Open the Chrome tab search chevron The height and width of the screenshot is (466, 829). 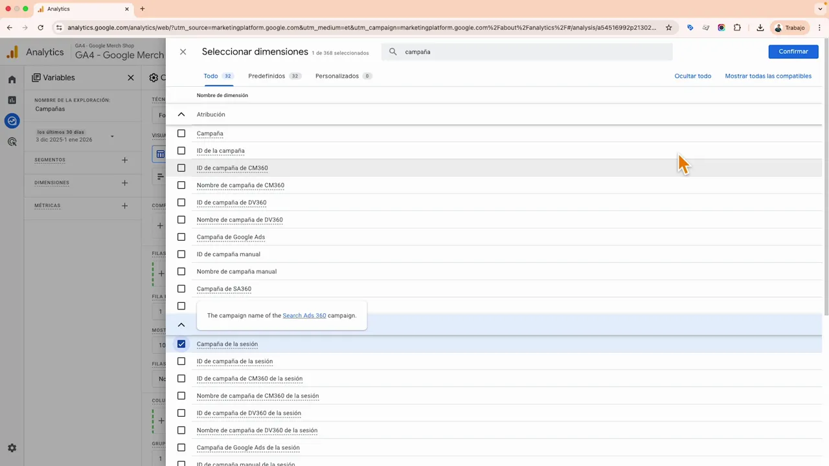(x=820, y=9)
